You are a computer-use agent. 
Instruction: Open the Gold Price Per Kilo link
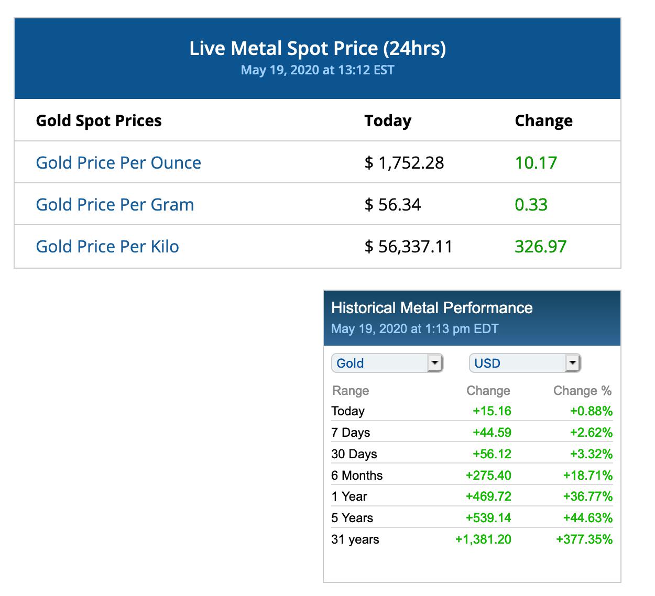click(107, 247)
